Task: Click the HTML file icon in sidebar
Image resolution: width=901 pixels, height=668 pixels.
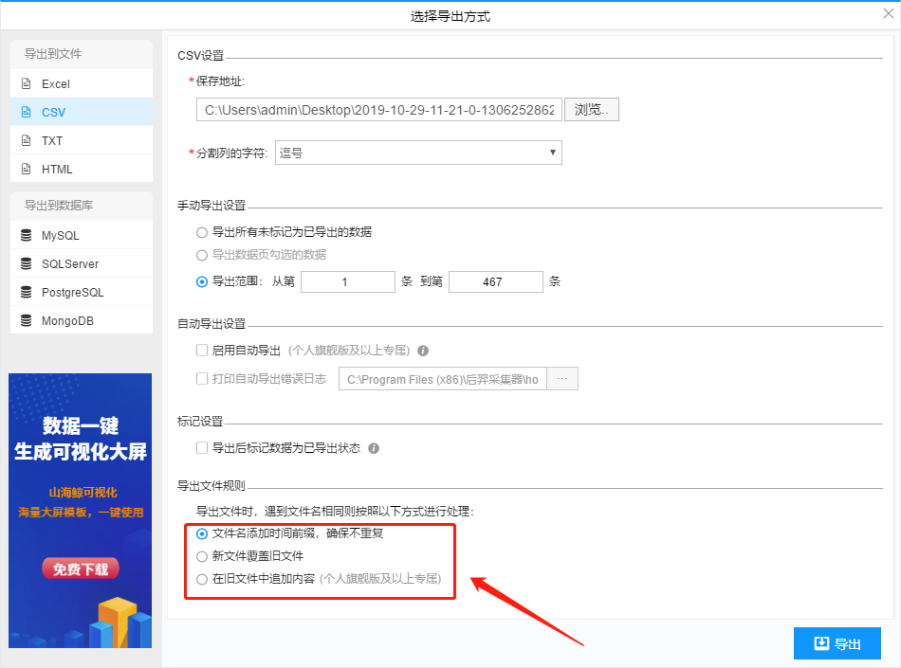Action: tap(26, 169)
